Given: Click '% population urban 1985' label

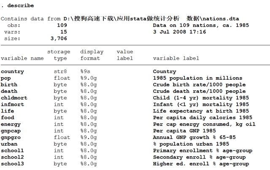Looking at the screenshot, I should coord(191,144).
